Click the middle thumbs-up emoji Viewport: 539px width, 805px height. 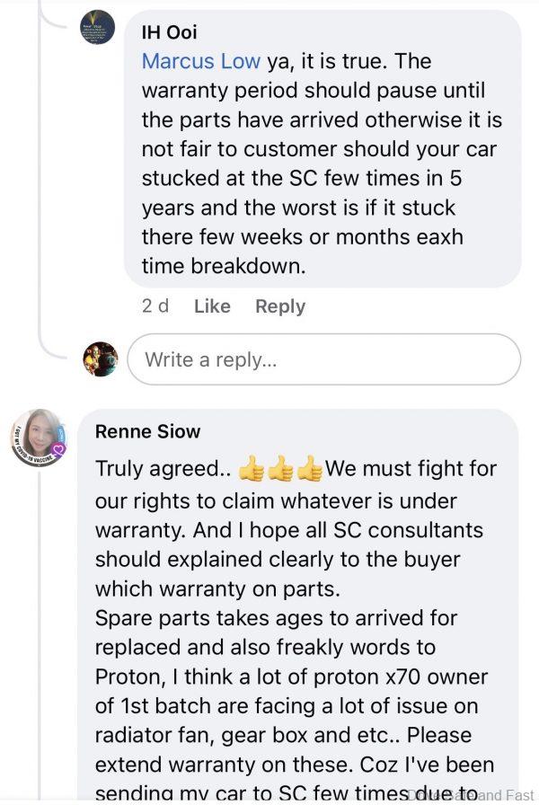281,469
